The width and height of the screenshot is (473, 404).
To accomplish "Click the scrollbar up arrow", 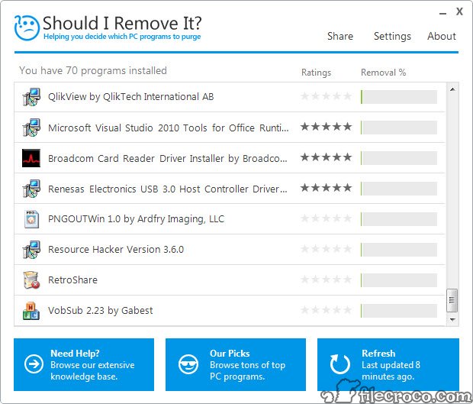I will [452, 89].
